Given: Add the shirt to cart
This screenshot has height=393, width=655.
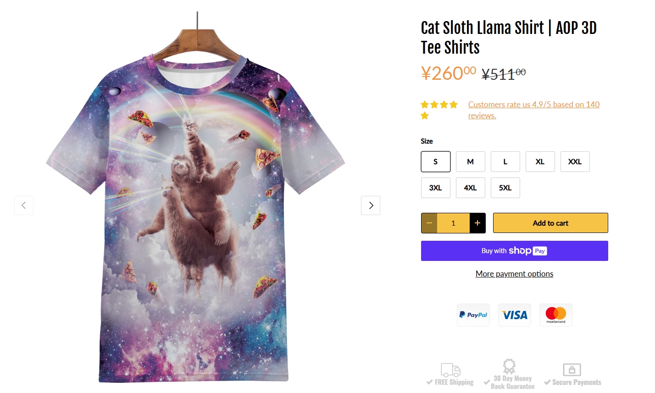Looking at the screenshot, I should pyautogui.click(x=550, y=223).
